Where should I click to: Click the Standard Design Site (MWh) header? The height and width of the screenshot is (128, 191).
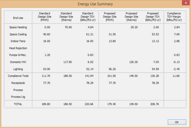pyautogui.click(x=44, y=17)
